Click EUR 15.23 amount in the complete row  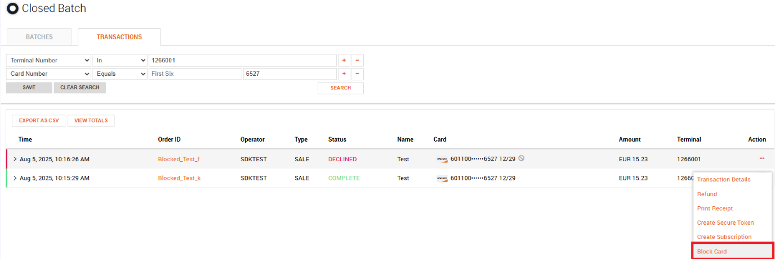click(633, 179)
